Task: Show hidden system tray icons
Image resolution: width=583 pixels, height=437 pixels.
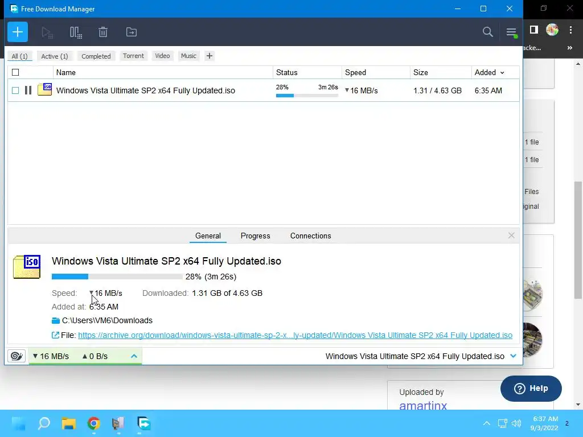Action: tap(486, 423)
